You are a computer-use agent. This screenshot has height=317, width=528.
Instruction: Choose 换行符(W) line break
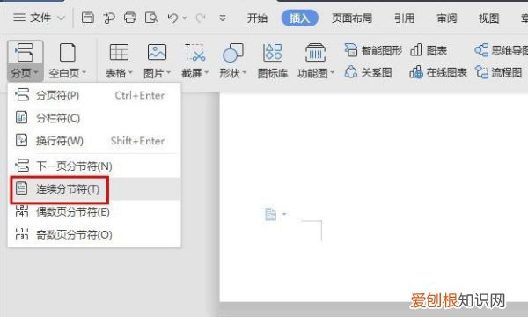tap(94, 141)
